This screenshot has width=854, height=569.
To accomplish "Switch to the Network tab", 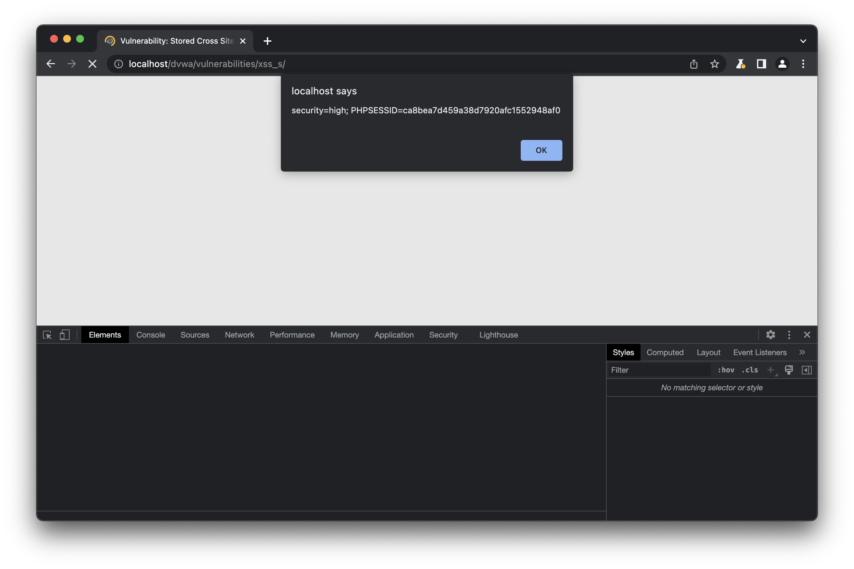I will [239, 335].
